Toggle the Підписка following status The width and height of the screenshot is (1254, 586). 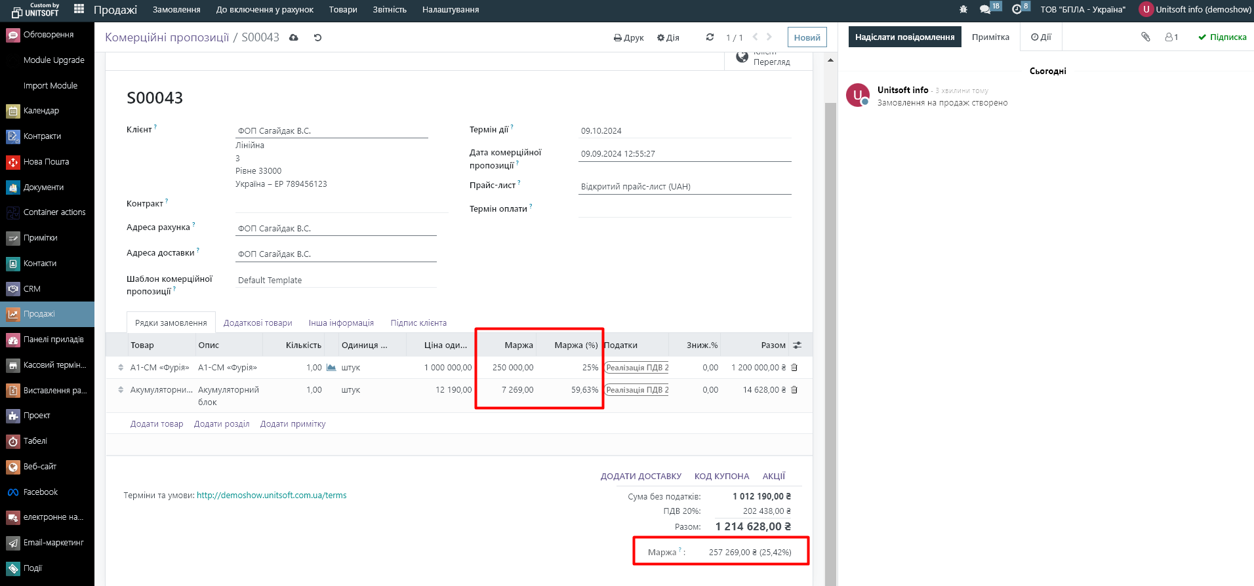[x=1222, y=37]
